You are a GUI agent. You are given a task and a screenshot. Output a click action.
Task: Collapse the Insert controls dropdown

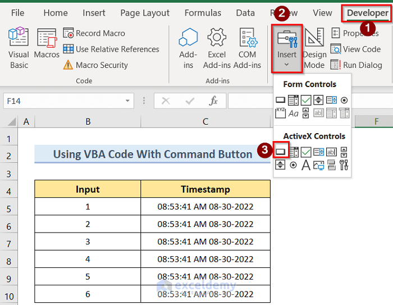(x=287, y=48)
